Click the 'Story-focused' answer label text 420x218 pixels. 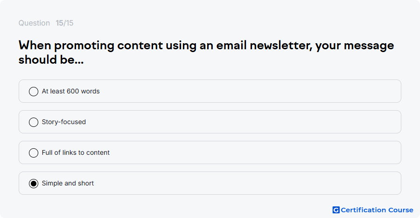[64, 122]
